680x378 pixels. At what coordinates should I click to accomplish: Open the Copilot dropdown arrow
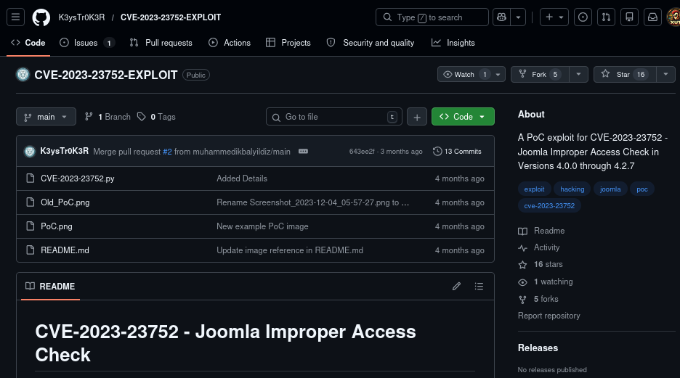pos(518,17)
